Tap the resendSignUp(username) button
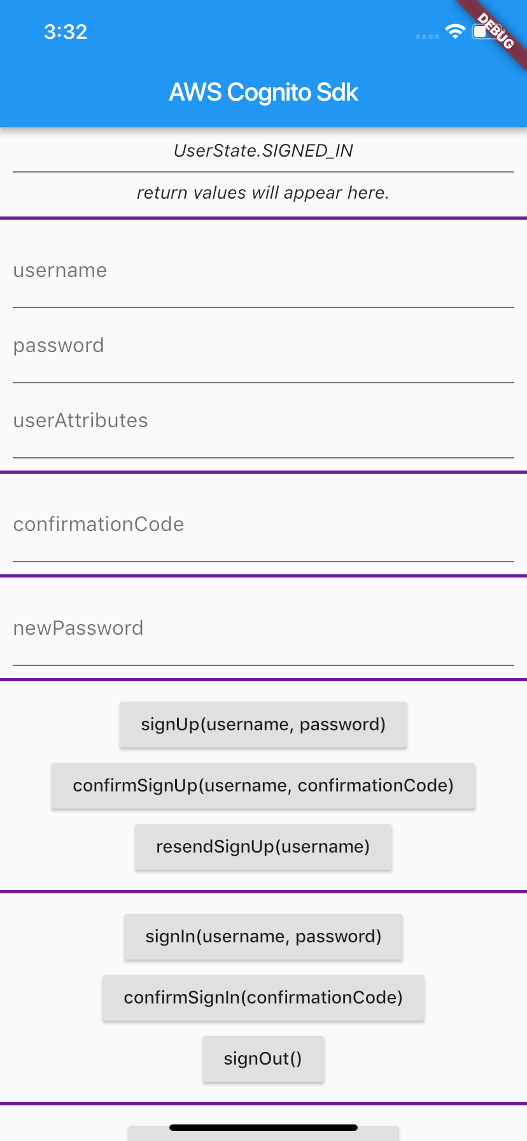527x1141 pixels. [263, 847]
